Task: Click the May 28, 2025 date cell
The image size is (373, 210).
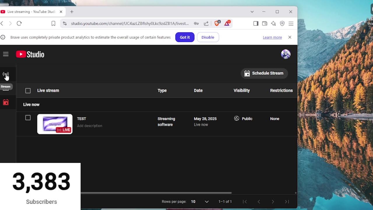Action: [x=205, y=119]
